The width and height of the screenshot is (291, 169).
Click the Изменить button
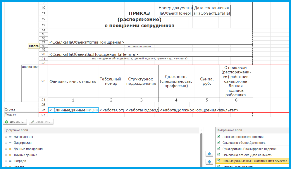point(41,122)
